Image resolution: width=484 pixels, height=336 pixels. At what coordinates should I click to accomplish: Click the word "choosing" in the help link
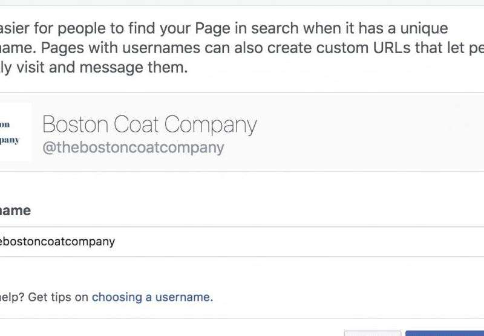(x=117, y=297)
